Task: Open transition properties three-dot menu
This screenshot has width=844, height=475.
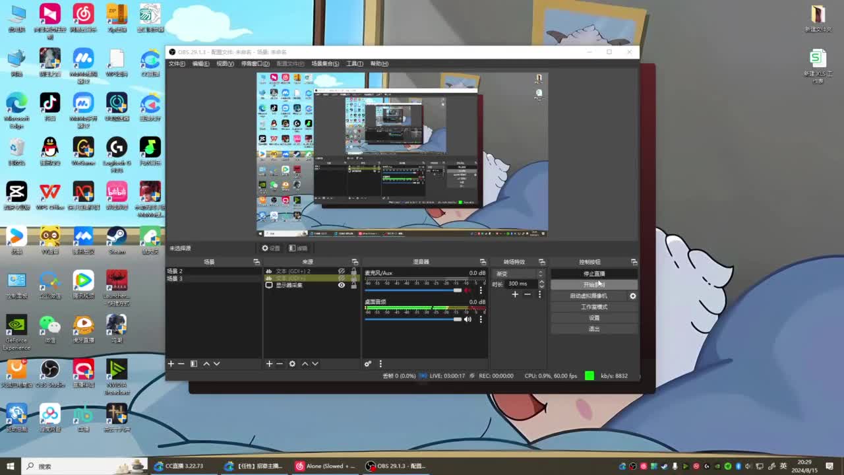Action: 539,294
